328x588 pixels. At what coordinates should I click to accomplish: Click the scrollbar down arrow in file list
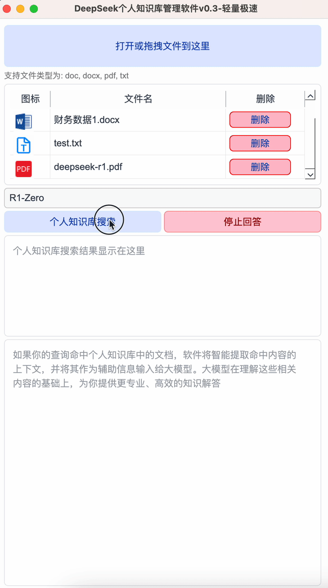tap(310, 174)
